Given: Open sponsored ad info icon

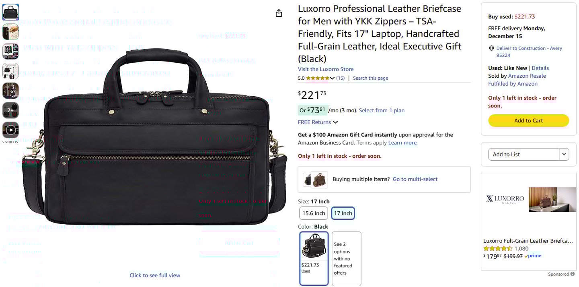Looking at the screenshot, I should point(572,274).
